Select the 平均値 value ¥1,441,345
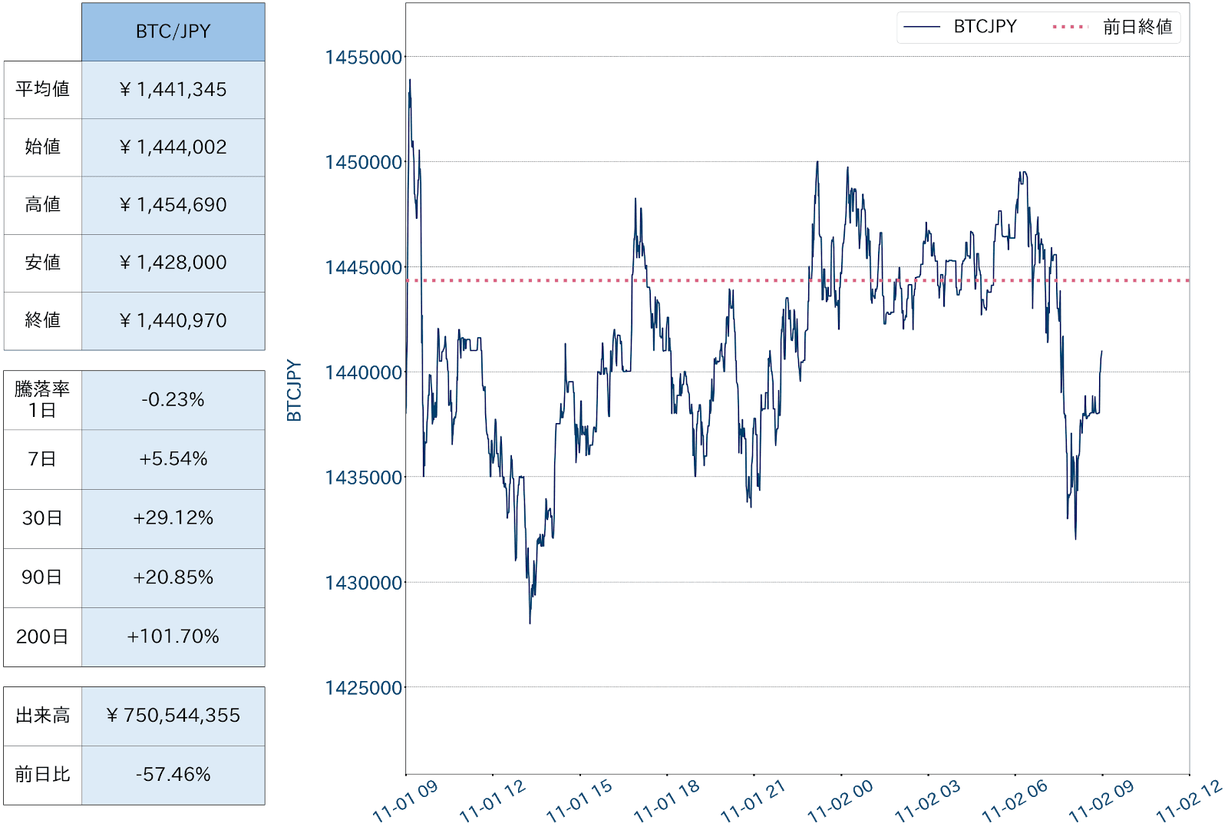Screen dimensions: 1228x830 [173, 90]
